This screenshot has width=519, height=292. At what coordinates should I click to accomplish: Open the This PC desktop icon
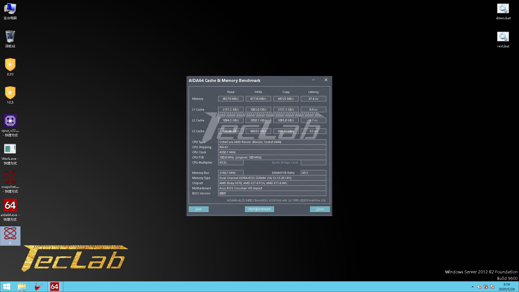click(x=10, y=11)
